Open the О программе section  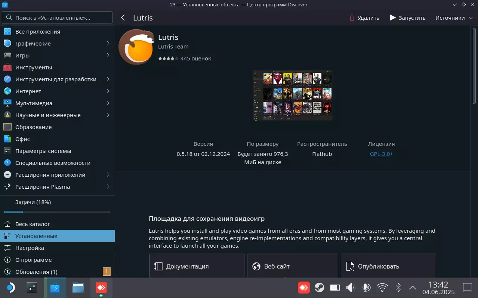coord(57,260)
